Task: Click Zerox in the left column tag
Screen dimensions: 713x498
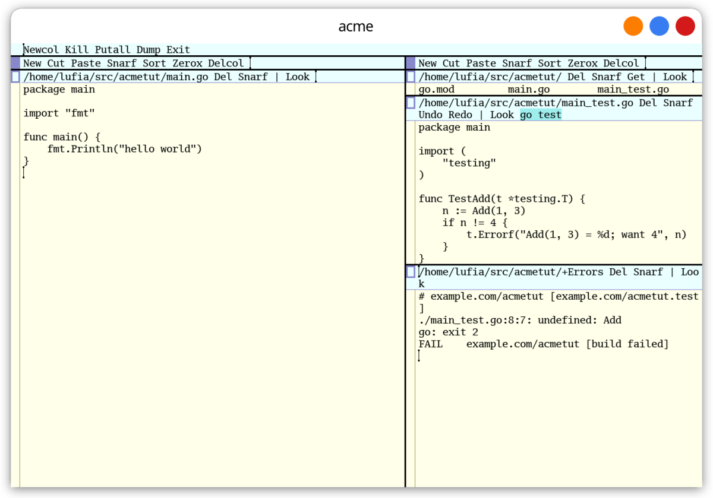Action: pyautogui.click(x=187, y=63)
